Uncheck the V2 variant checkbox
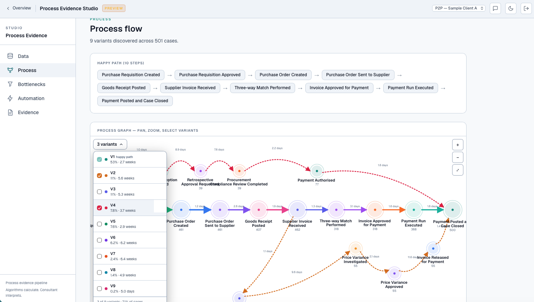 pos(99,176)
